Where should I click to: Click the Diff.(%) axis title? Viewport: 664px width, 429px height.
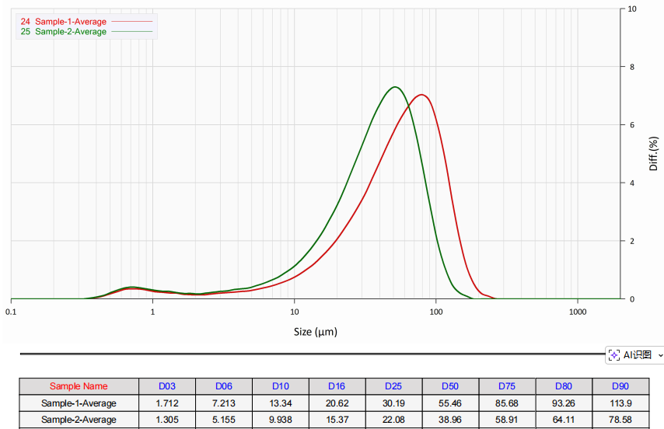pyautogui.click(x=653, y=153)
